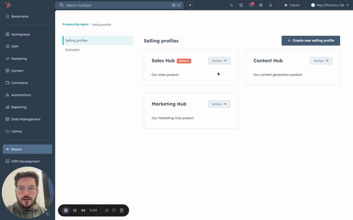Screen dimensions: 353x220
Task: Click Create new selling profile button
Action: tap(311, 40)
